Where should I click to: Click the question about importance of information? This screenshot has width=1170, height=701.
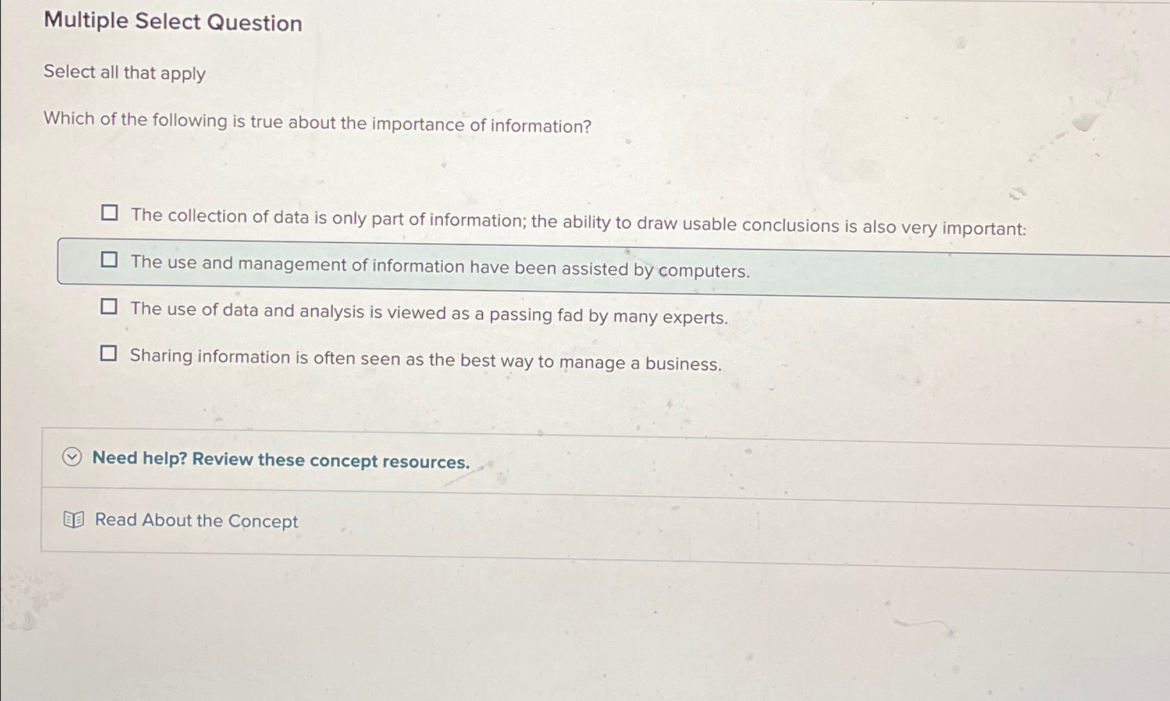pos(316,122)
